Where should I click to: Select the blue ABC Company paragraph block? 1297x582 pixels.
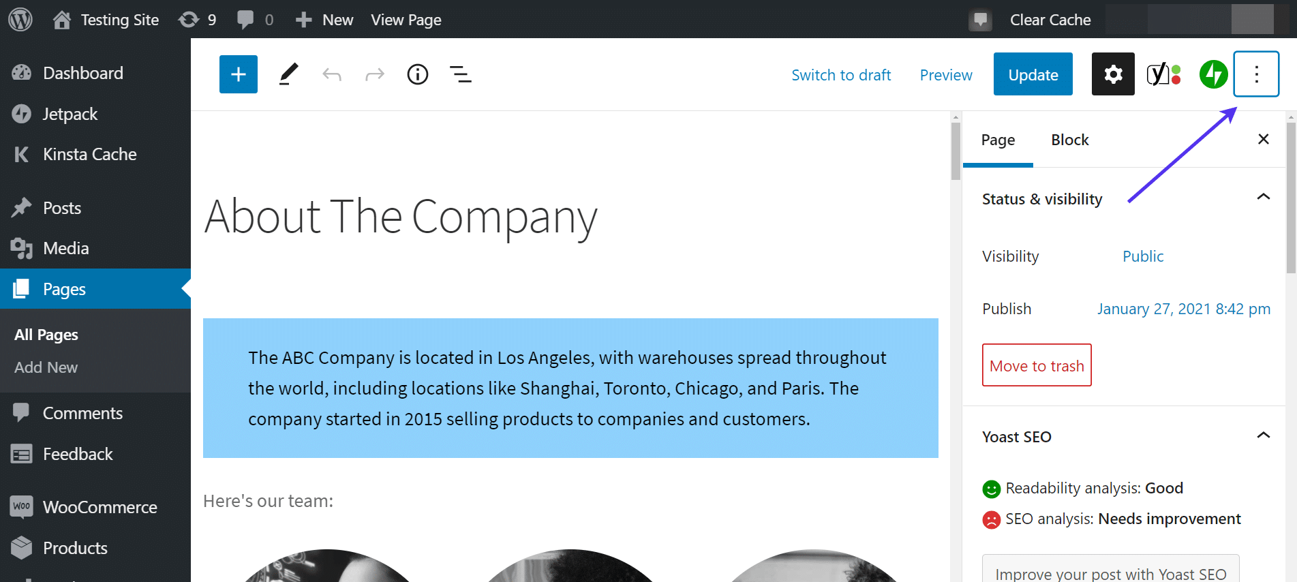point(570,388)
